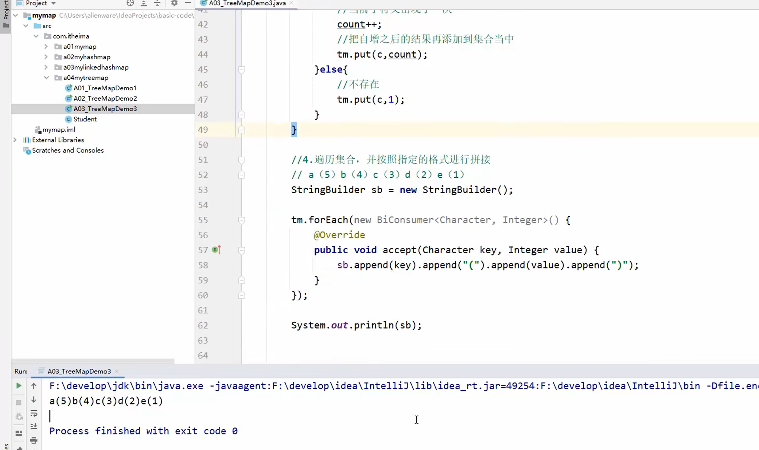This screenshot has height=450, width=759.
Task: Expand the a01mymap package
Action: (x=46, y=47)
